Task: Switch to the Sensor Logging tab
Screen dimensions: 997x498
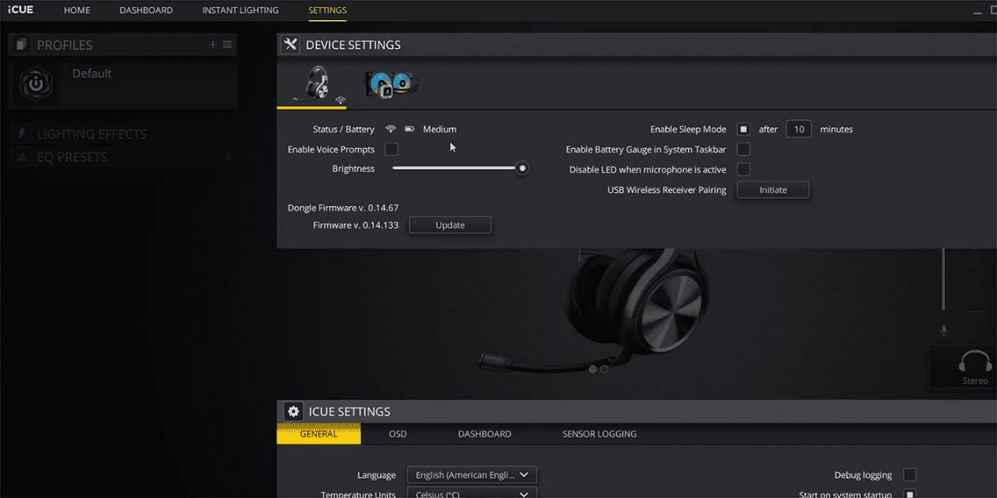Action: pos(599,434)
